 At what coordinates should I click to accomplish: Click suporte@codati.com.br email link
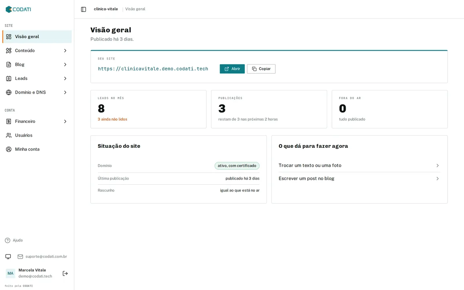coord(46,257)
